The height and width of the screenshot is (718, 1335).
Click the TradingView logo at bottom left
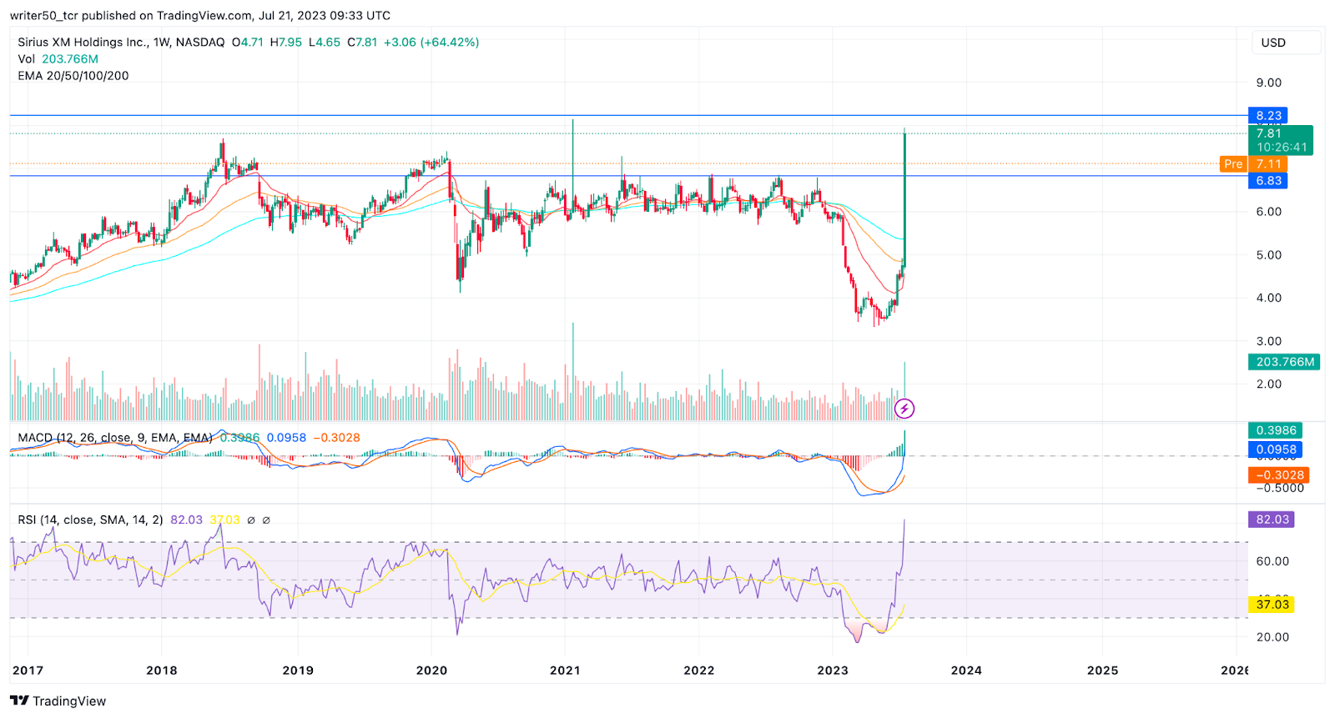tap(58, 701)
